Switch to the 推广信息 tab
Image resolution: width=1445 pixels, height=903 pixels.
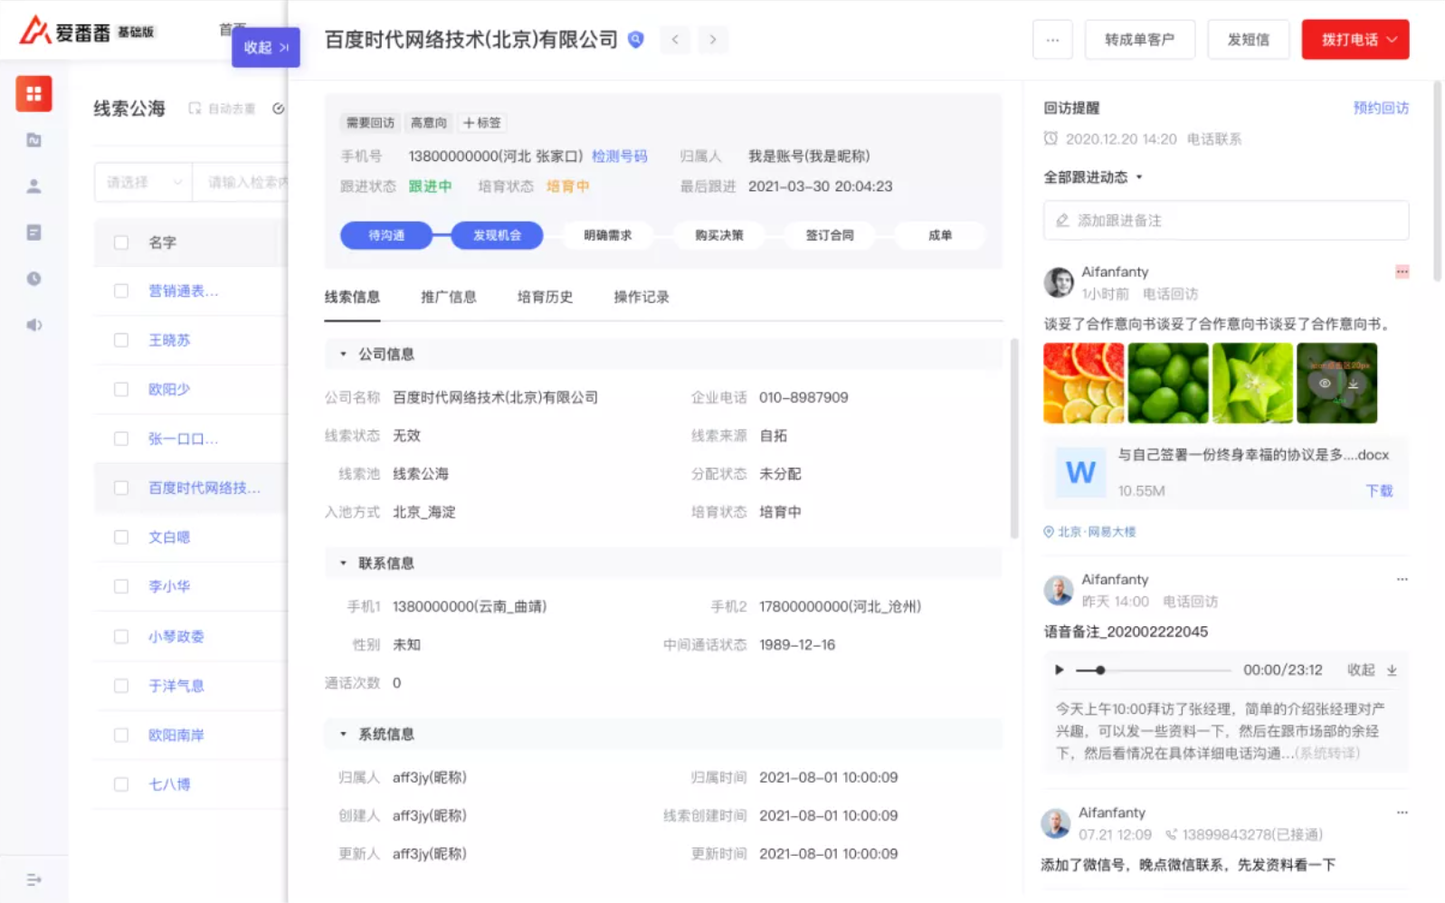click(x=449, y=297)
